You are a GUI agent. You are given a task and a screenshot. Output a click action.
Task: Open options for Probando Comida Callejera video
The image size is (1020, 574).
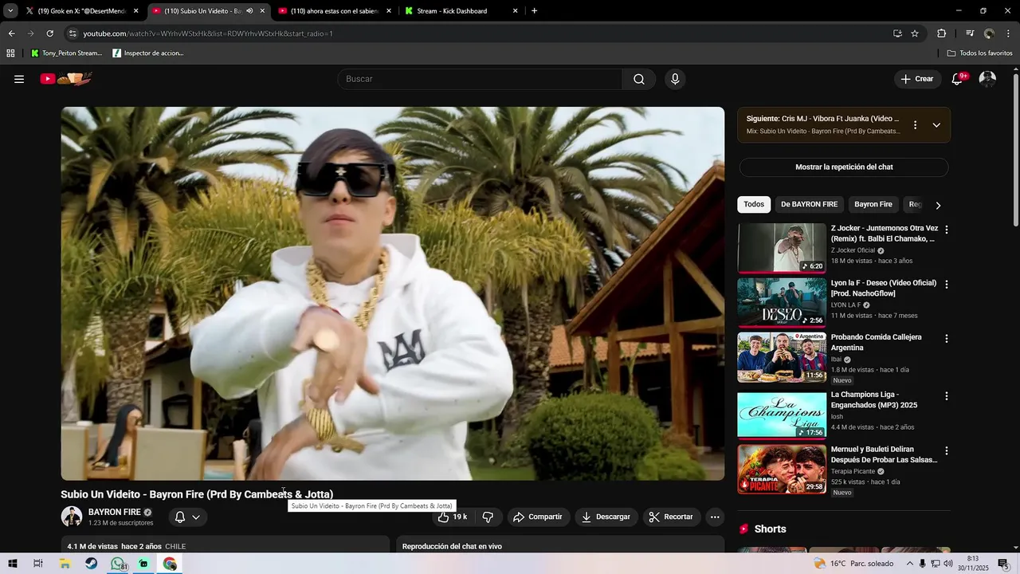(947, 339)
